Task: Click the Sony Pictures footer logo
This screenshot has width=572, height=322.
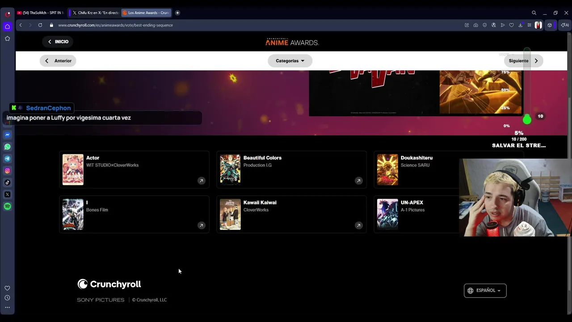Action: 101,300
